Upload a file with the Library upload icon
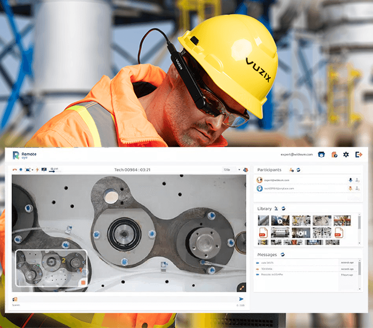The width and height of the screenshot is (373, 328). tap(276, 208)
